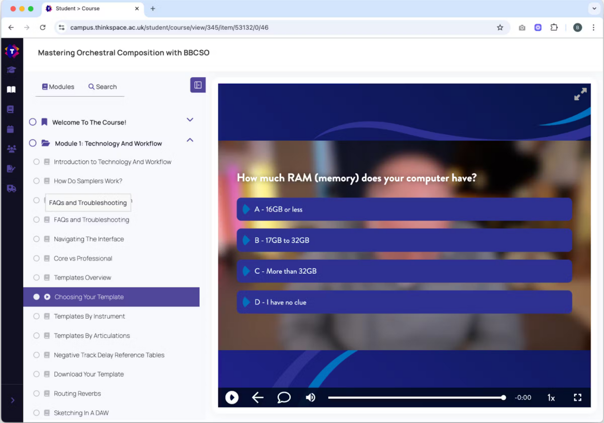Collapse the modules sidebar panel button
The image size is (604, 423).
[198, 85]
